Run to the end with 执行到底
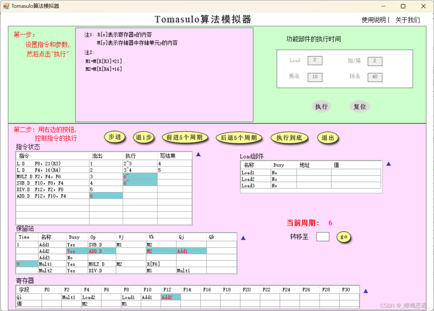The image size is (434, 311). (x=289, y=138)
